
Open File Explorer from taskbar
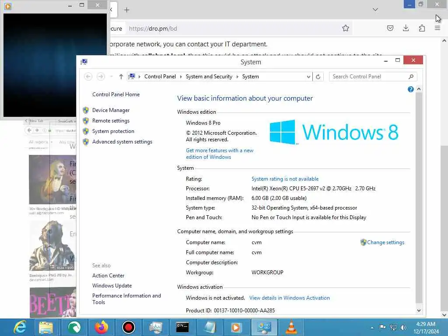(x=46, y=327)
